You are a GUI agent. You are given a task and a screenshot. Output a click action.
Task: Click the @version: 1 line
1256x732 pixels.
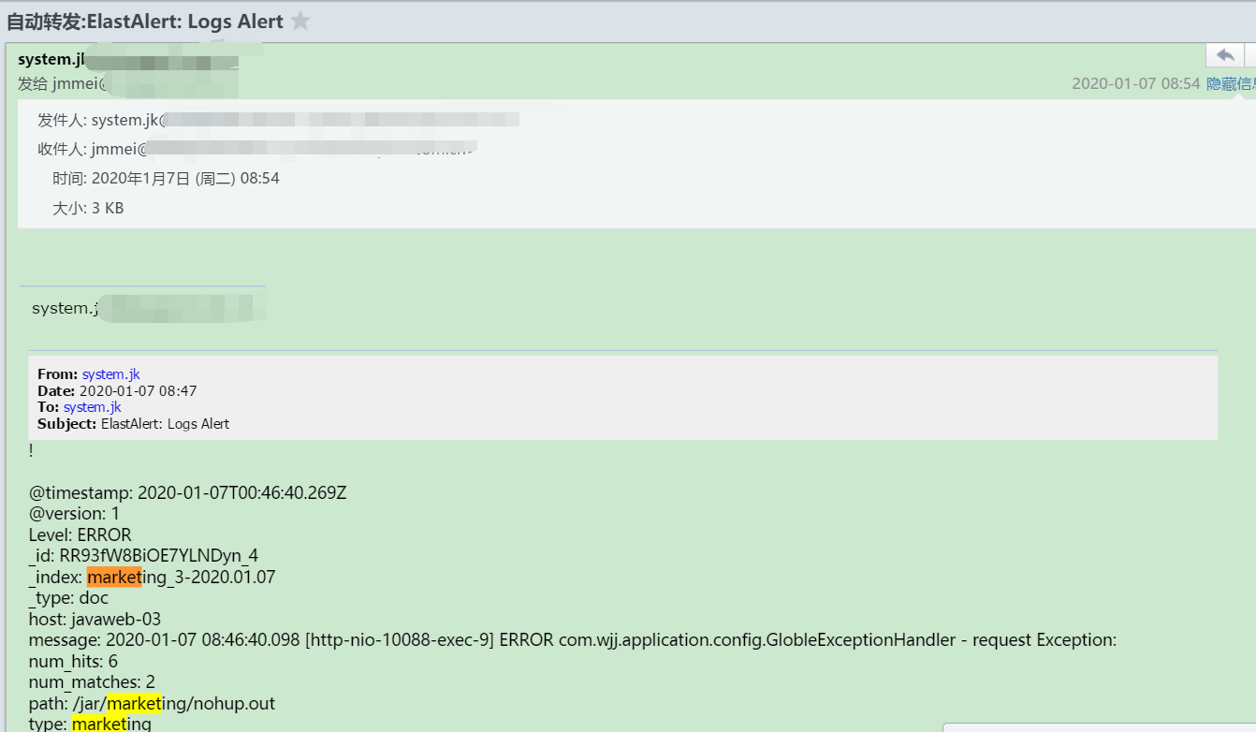pos(74,514)
